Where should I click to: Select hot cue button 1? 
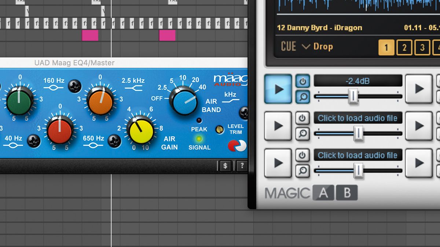[x=386, y=47]
